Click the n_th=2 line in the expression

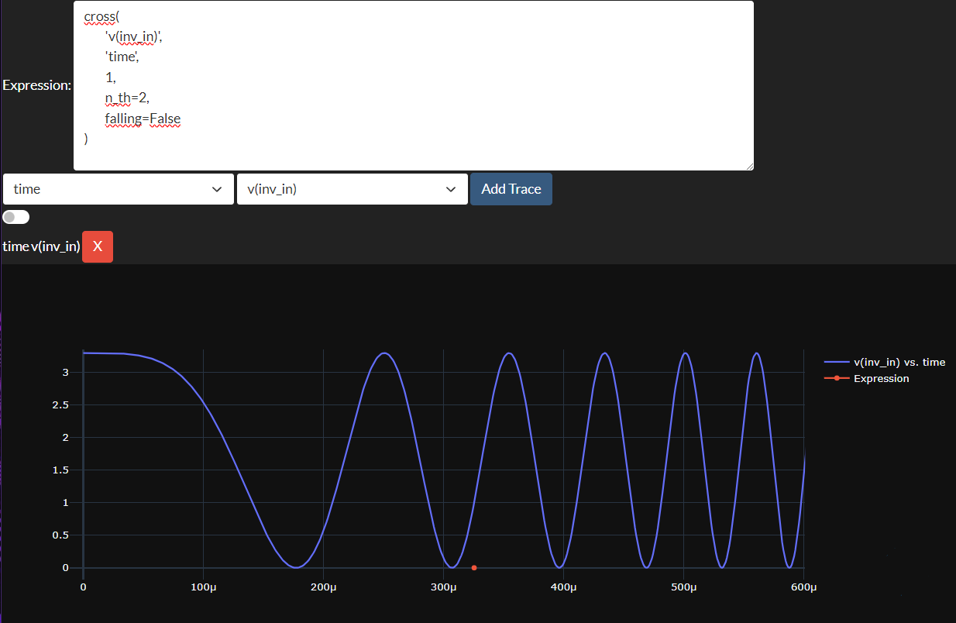click(126, 98)
